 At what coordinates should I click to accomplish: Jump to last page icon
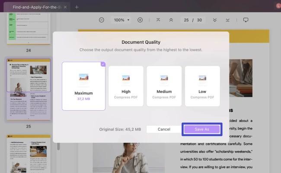coord(227,20)
